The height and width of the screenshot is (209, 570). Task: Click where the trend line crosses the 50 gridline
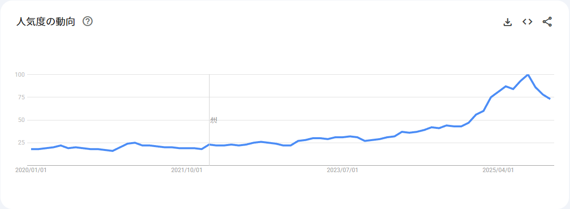click(472, 119)
